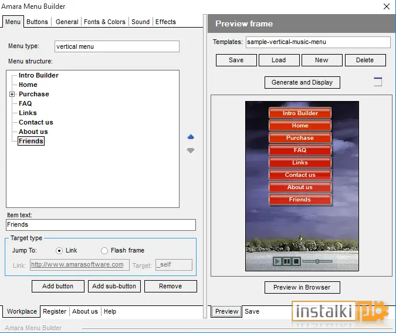Click the Add sub-button button
396x333 pixels.
click(x=114, y=286)
